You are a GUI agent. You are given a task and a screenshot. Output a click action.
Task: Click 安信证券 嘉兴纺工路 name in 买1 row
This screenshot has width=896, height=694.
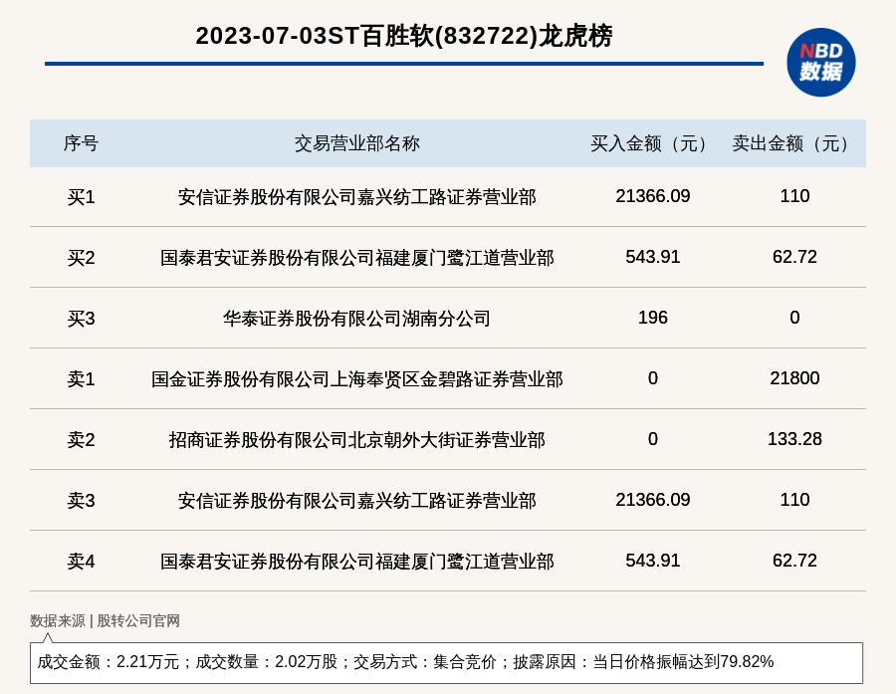coord(357,197)
